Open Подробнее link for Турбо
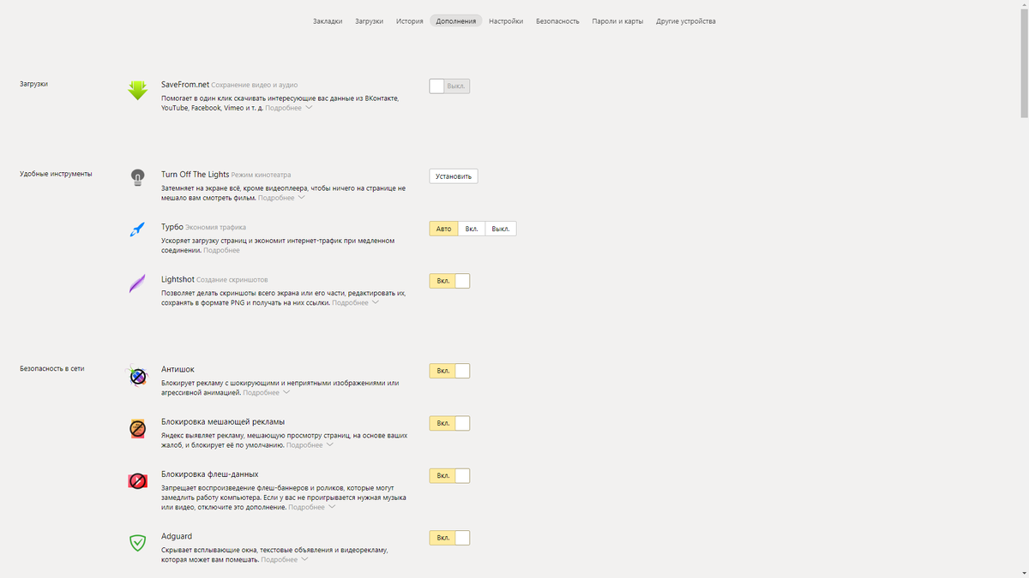Viewport: 1029px width, 578px height. (x=221, y=250)
